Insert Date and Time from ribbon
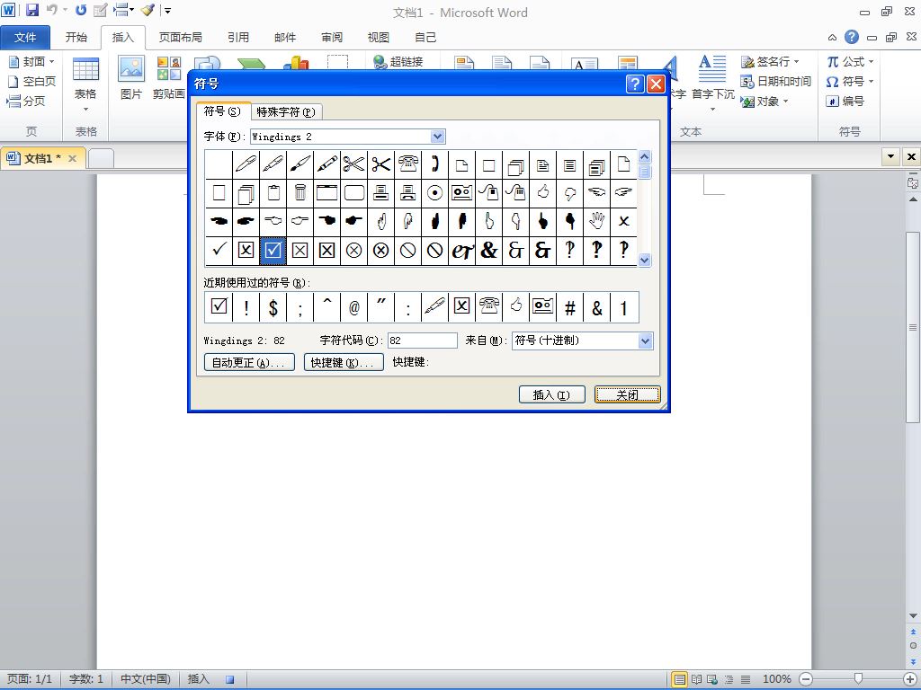Image resolution: width=921 pixels, height=690 pixels. coord(776,82)
